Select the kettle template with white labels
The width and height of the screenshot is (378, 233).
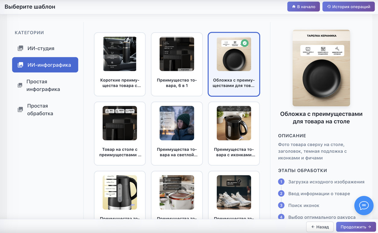click(120, 195)
